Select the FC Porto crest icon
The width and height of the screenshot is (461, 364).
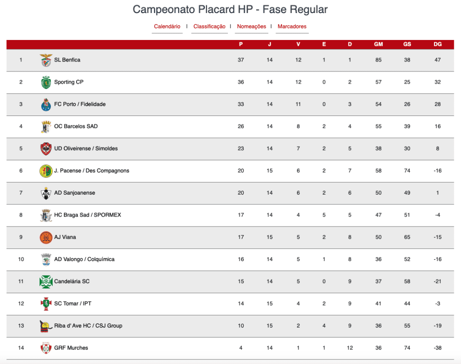click(46, 105)
